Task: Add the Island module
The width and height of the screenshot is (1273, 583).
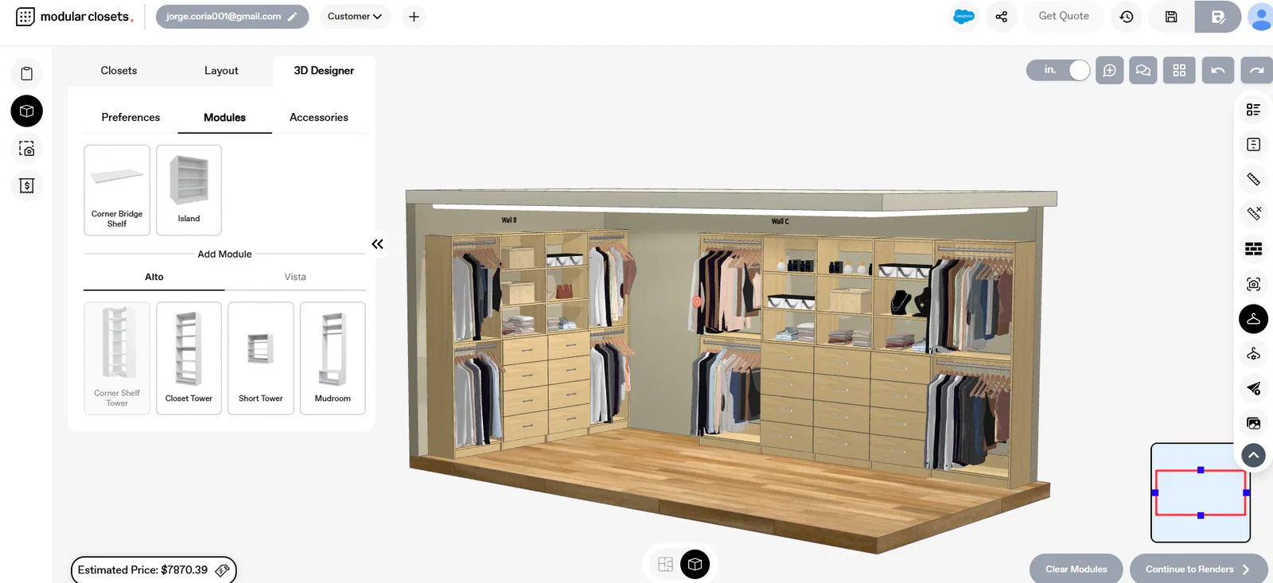Action: (189, 190)
